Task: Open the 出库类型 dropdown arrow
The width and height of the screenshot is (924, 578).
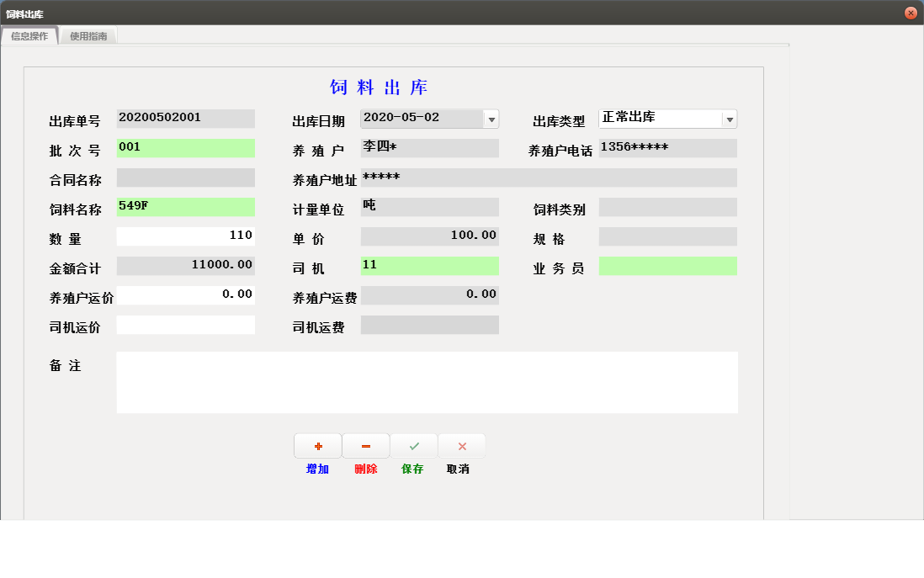Action: coord(730,119)
